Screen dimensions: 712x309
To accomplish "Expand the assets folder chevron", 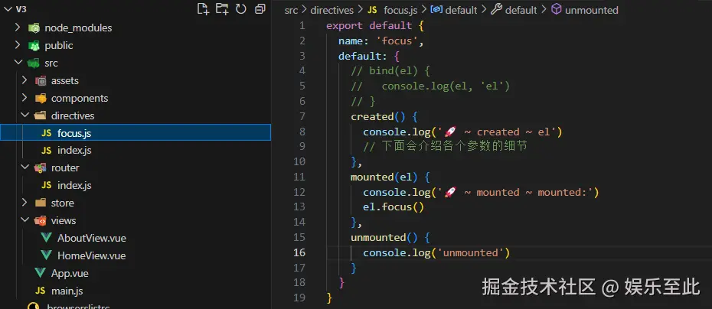I will tap(24, 80).
